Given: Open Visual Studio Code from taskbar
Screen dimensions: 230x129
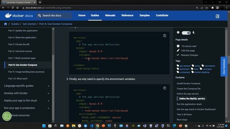Looking at the screenshot, I should [91, 126].
